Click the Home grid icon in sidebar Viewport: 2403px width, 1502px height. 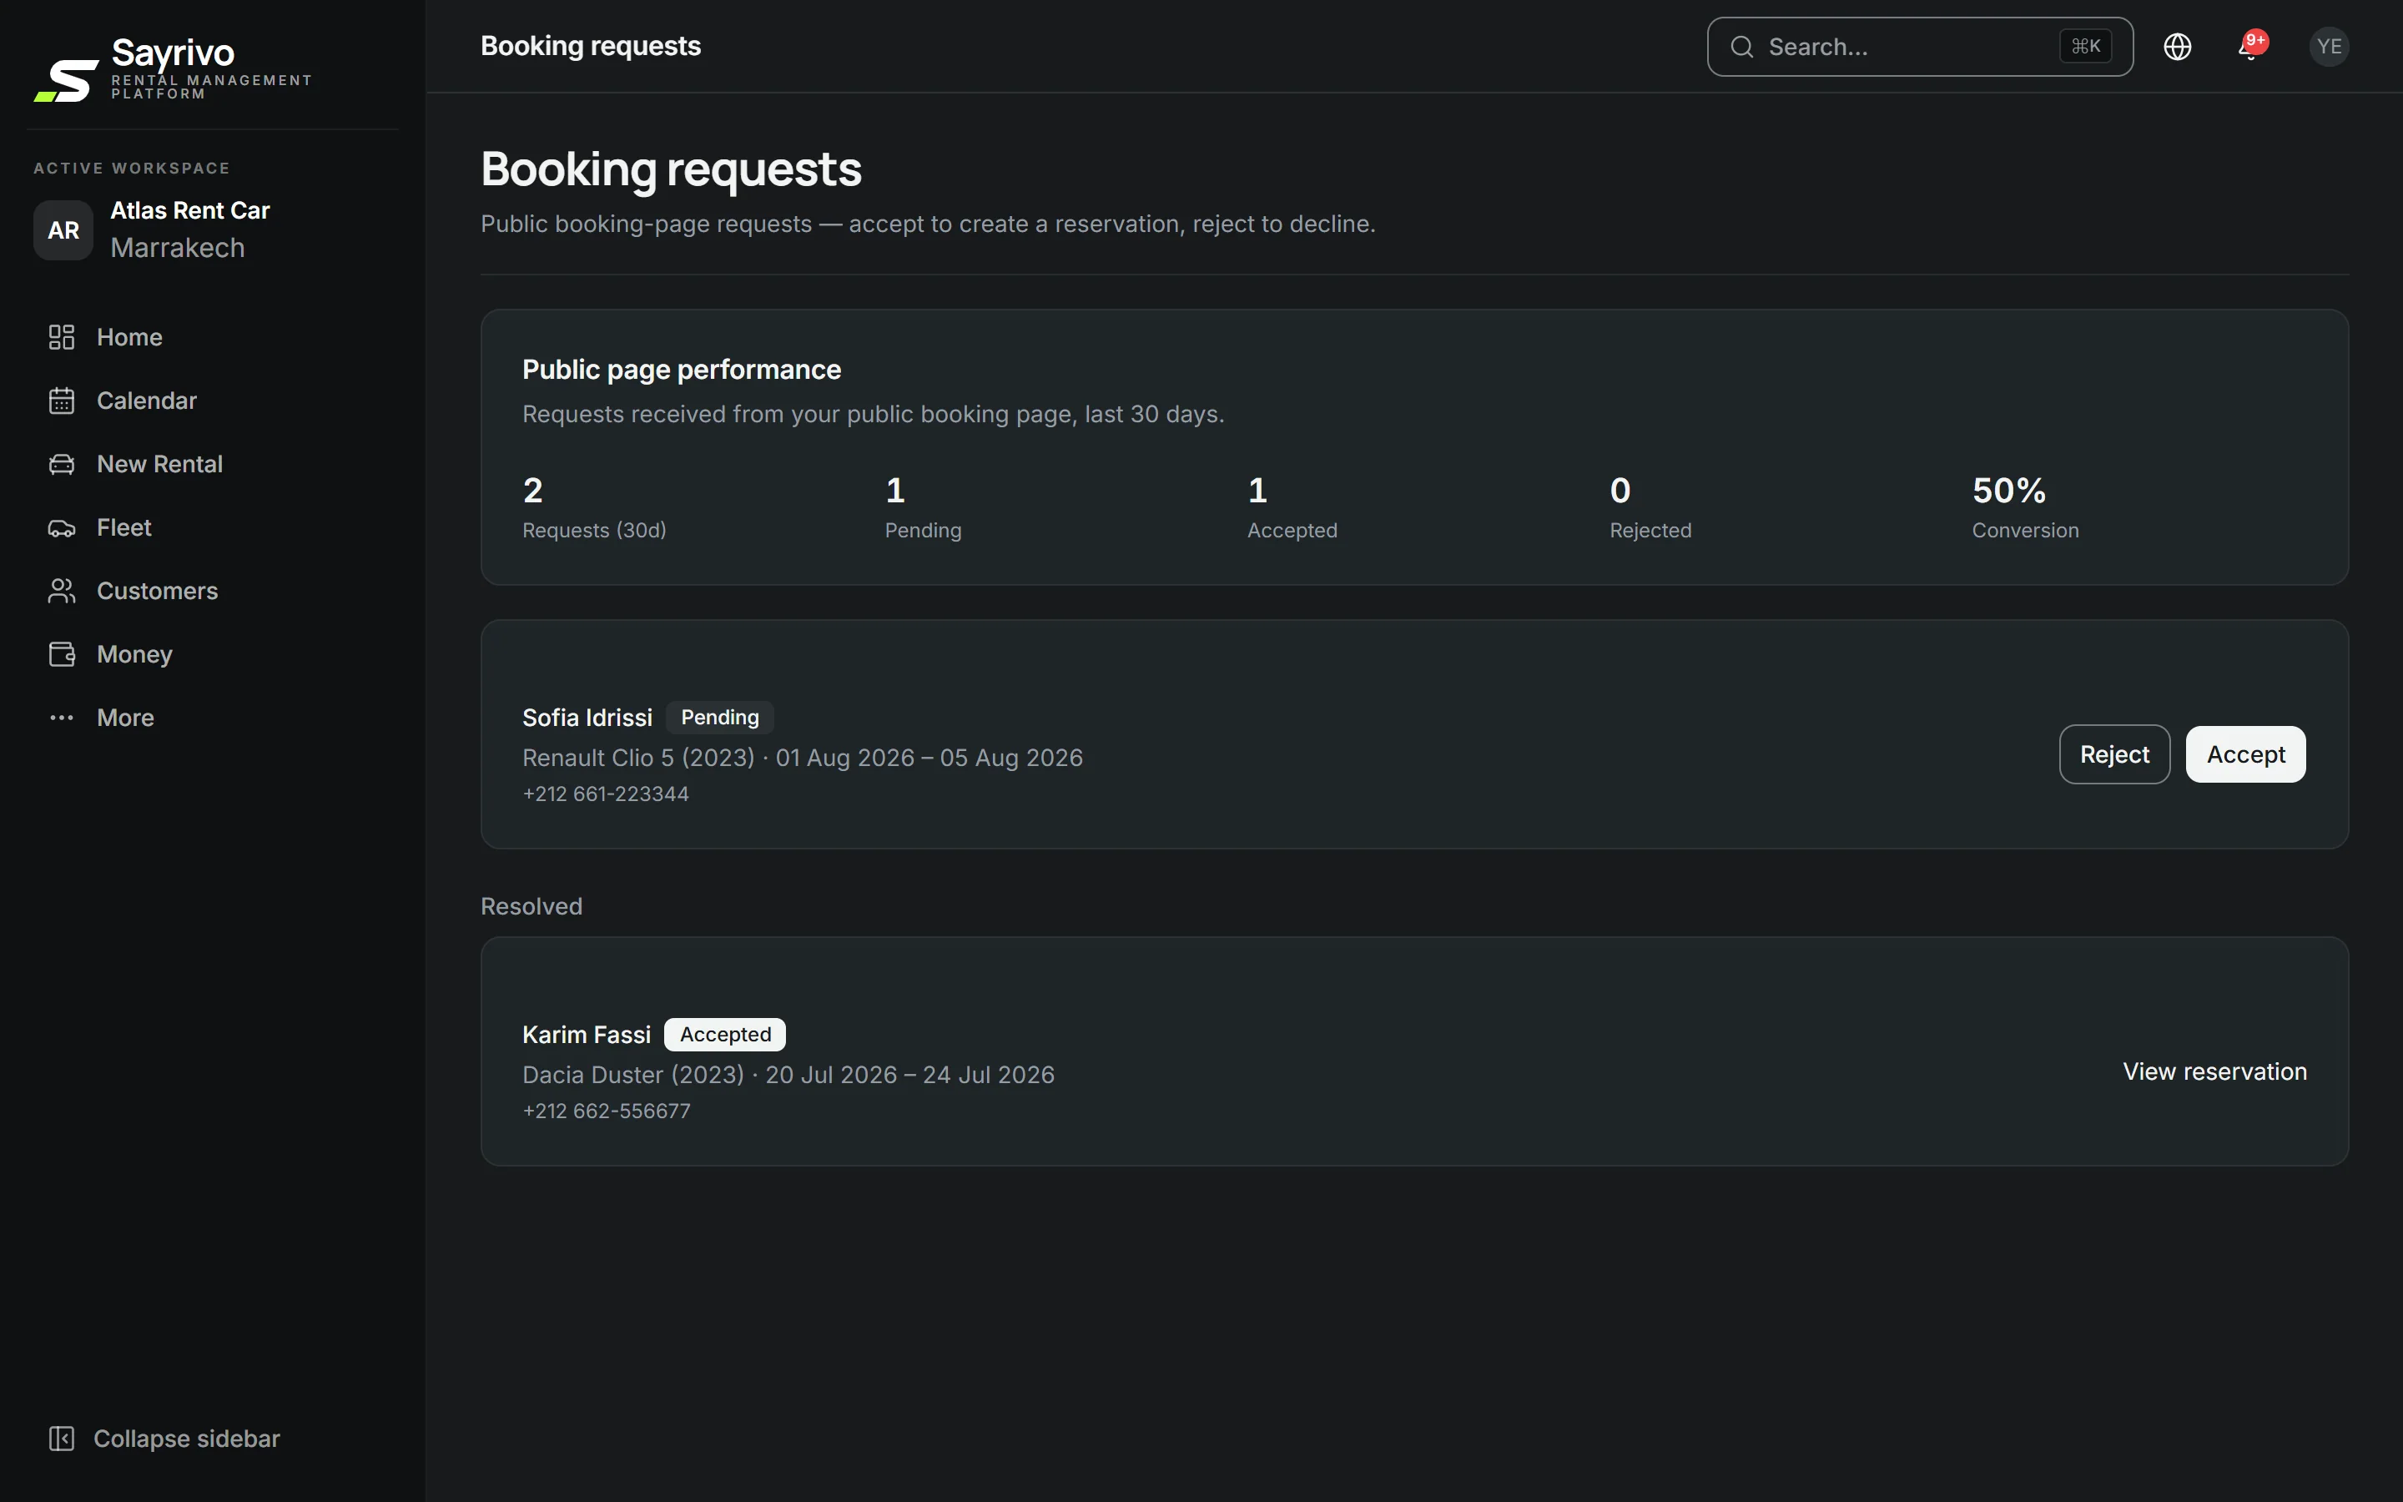click(x=62, y=337)
